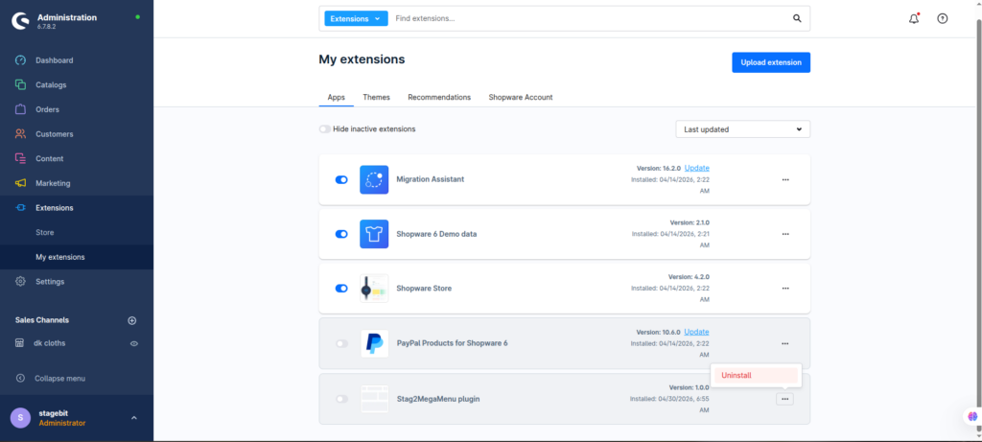Screen dimensions: 982x442
Task: Click the dk cloths storefront icon
Action: tap(20, 343)
